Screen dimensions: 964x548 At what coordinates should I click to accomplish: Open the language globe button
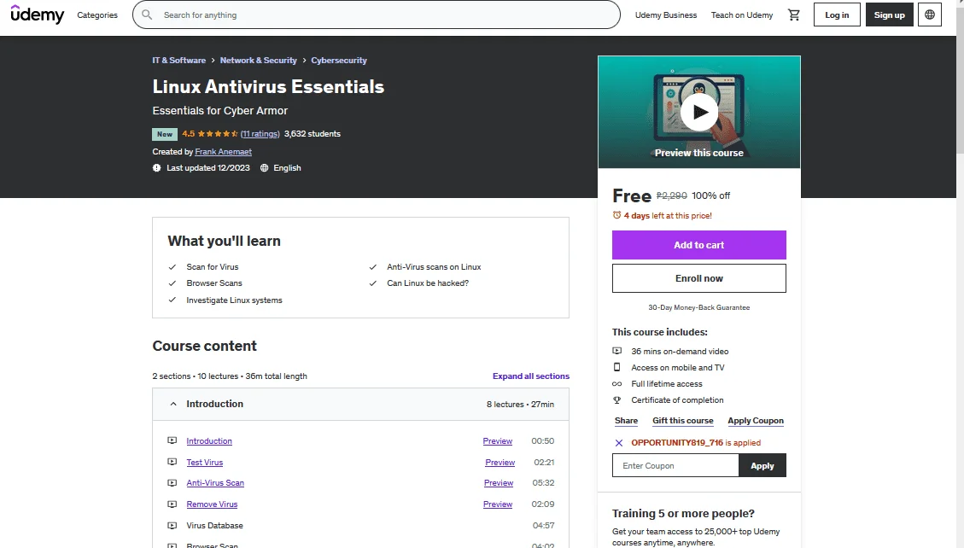coord(930,15)
